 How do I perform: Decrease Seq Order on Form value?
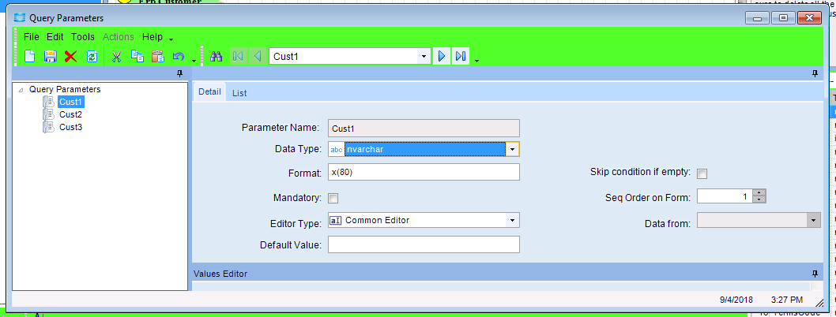tap(760, 200)
